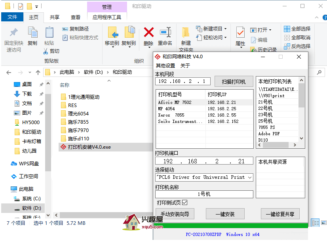Open WPS cloud drive in sidebar

[25, 163]
